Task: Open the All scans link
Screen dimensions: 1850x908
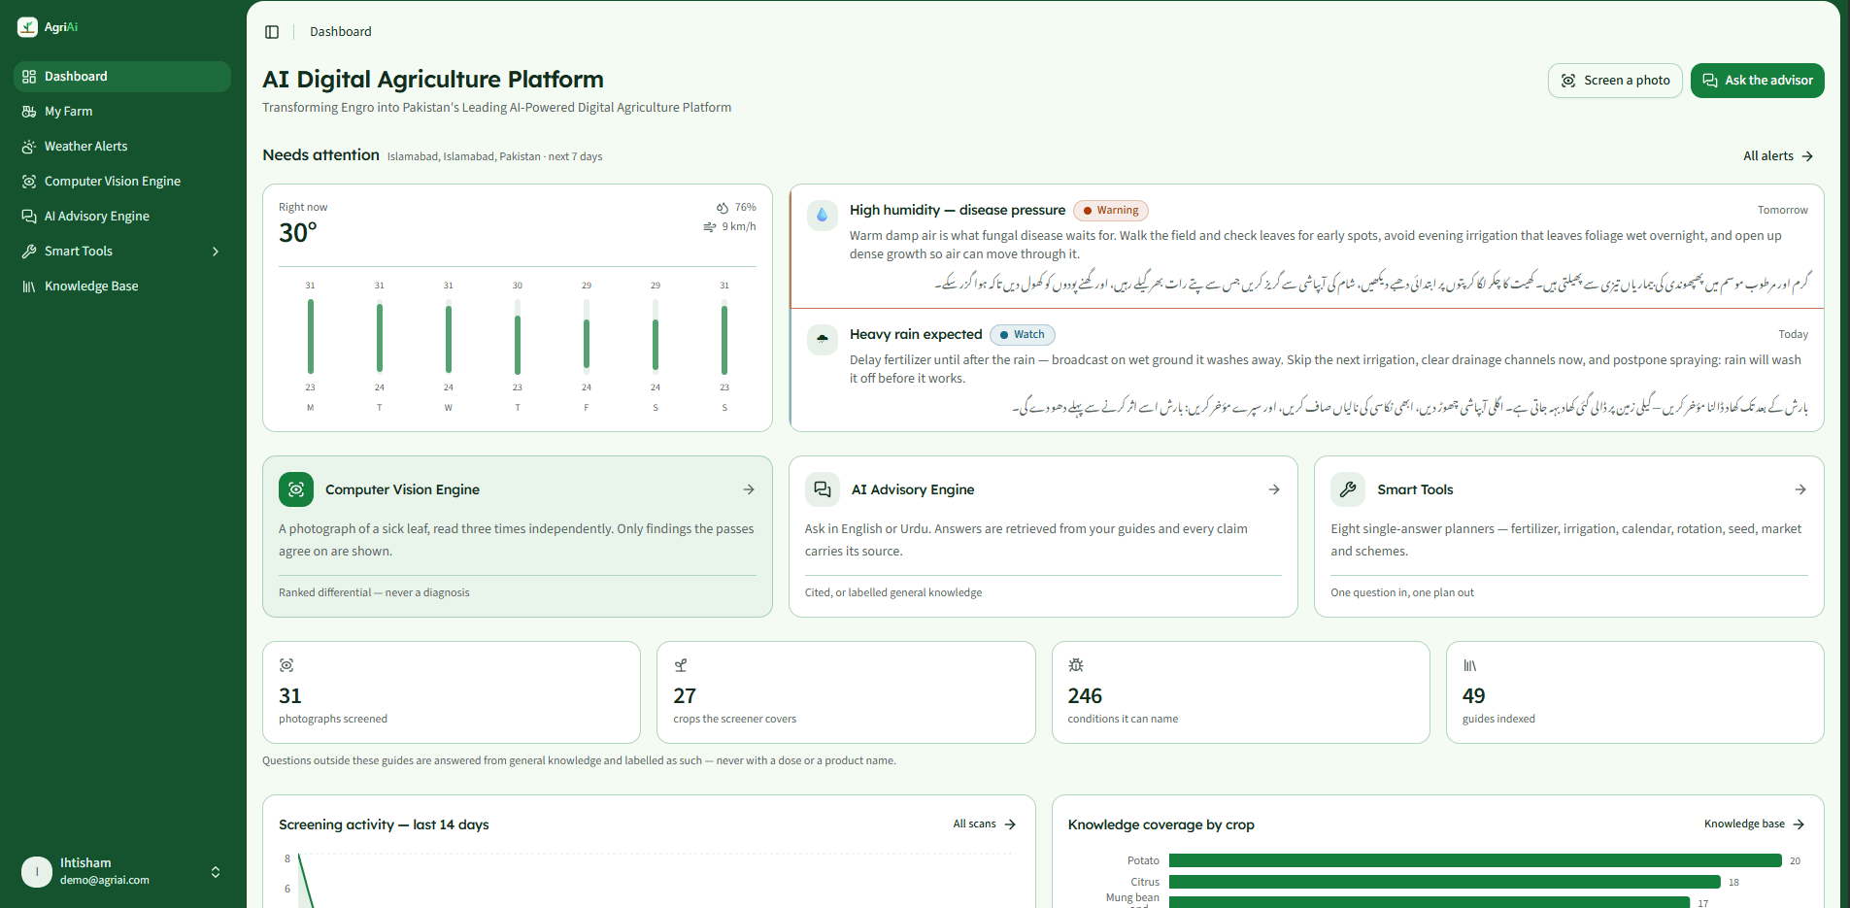Action: (x=985, y=824)
